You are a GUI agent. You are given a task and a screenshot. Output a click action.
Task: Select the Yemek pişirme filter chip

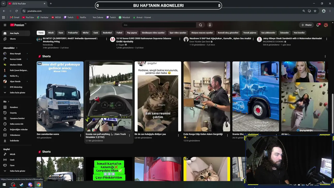250,33
